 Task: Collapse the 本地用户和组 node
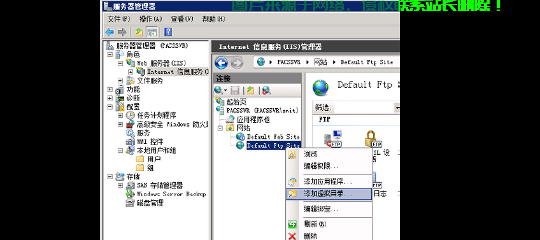(120, 150)
